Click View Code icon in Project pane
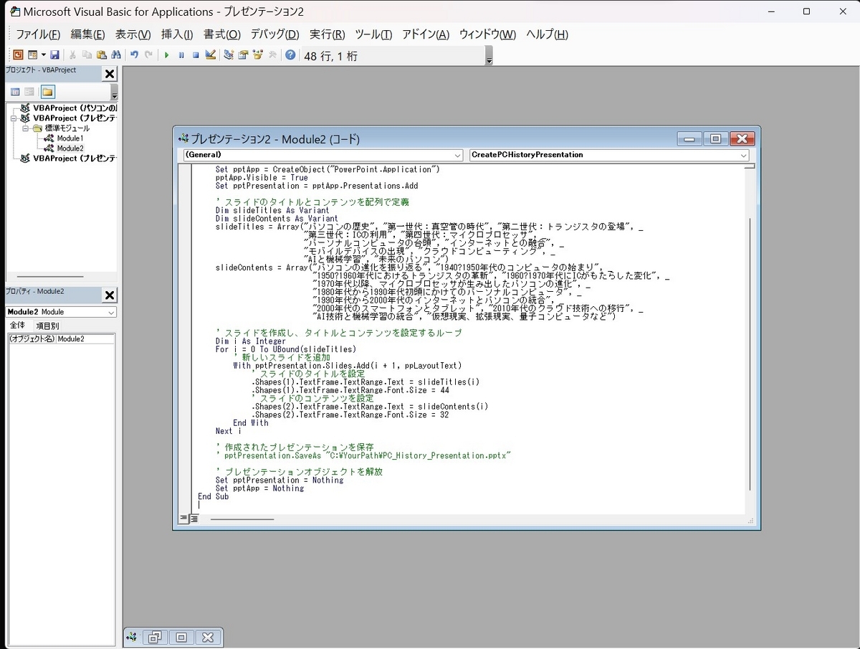 [15, 92]
